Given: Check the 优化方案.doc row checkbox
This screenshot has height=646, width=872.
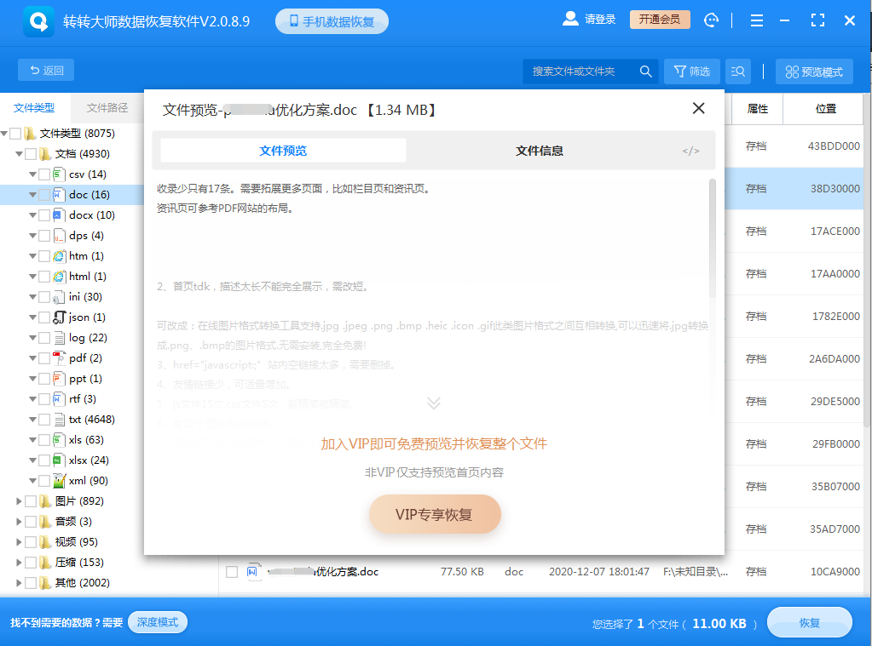Looking at the screenshot, I should pyautogui.click(x=232, y=572).
